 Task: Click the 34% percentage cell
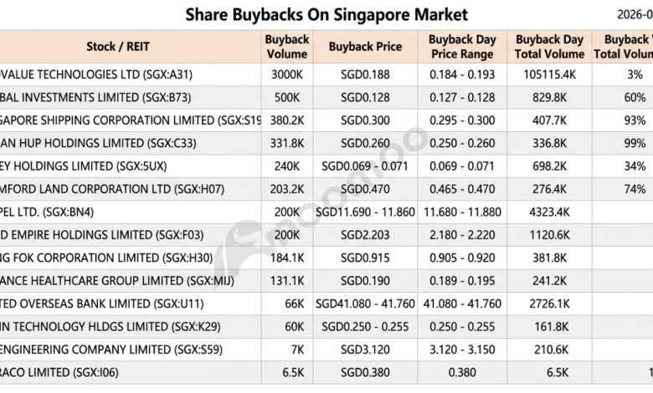click(635, 166)
